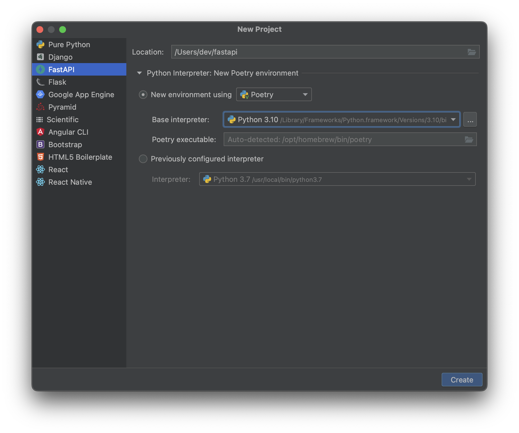Click the Create button

[x=462, y=380]
